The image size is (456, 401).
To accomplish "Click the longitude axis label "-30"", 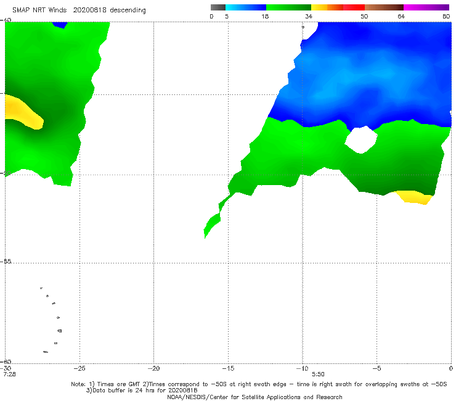I will click(6, 368).
